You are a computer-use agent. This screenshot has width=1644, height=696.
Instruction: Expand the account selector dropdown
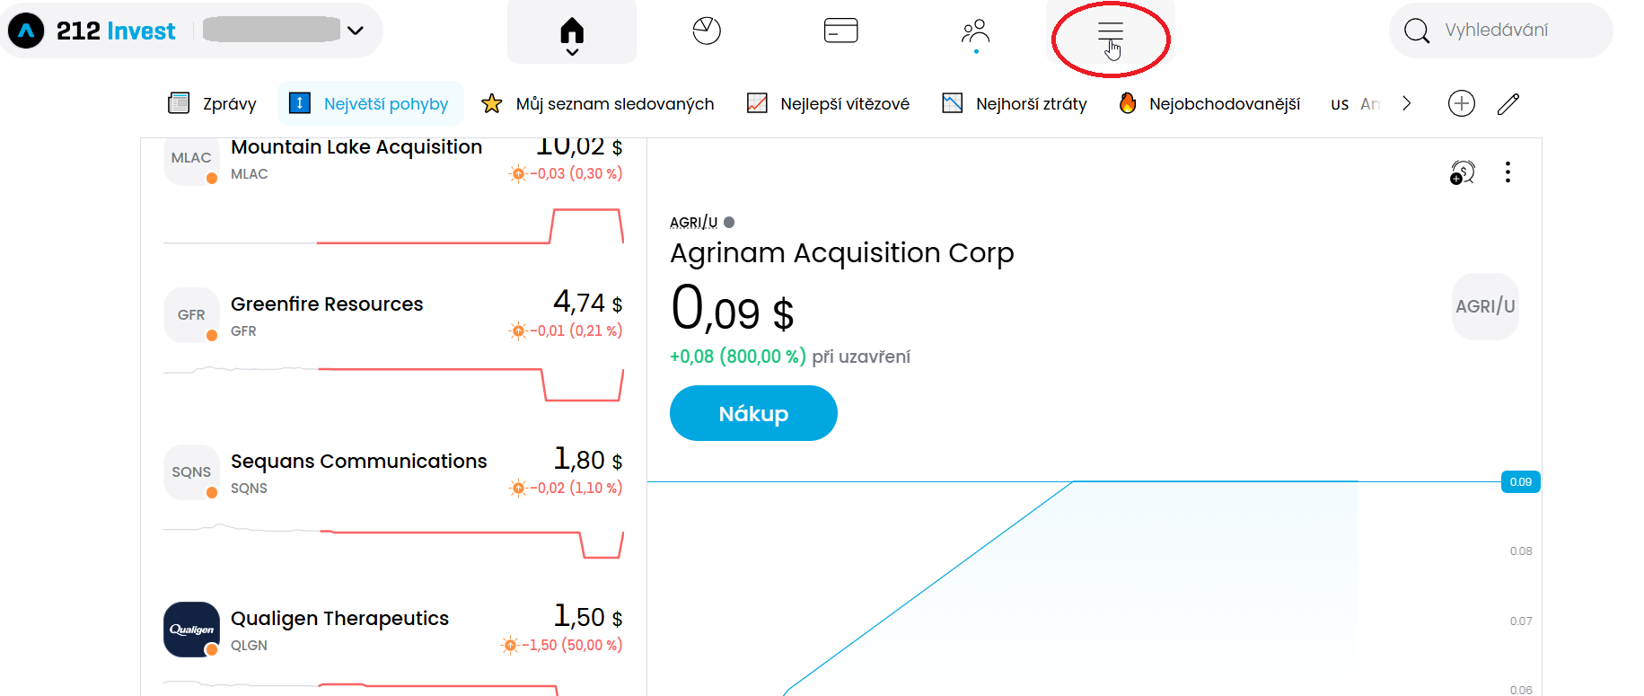click(x=356, y=31)
